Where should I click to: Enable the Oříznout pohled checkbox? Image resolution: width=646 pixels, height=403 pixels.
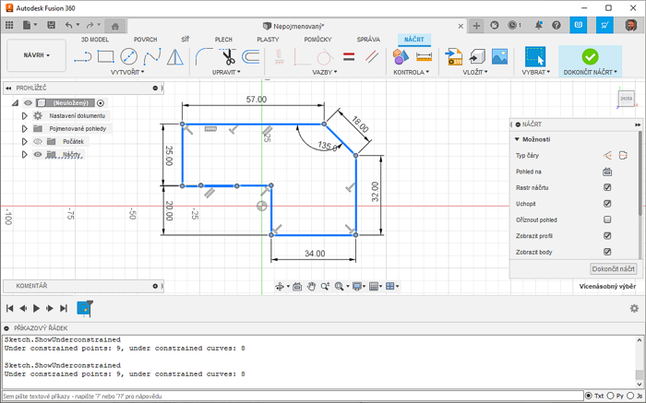pyautogui.click(x=607, y=219)
